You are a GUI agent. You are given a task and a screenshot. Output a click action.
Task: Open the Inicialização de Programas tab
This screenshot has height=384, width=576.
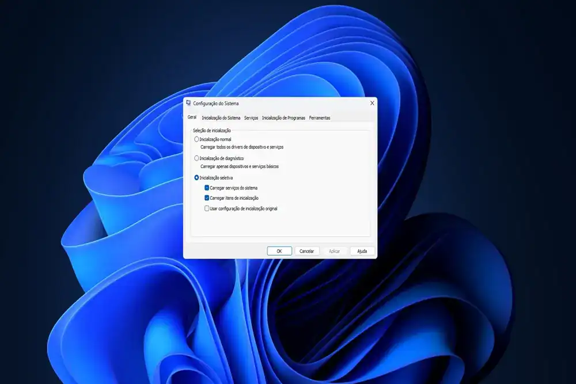283,118
